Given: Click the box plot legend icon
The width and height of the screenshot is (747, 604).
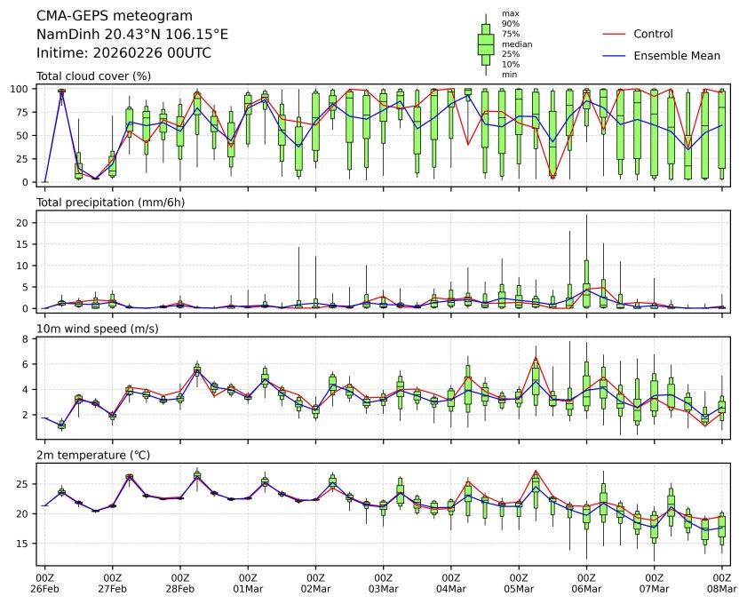Looking at the screenshot, I should (486, 44).
